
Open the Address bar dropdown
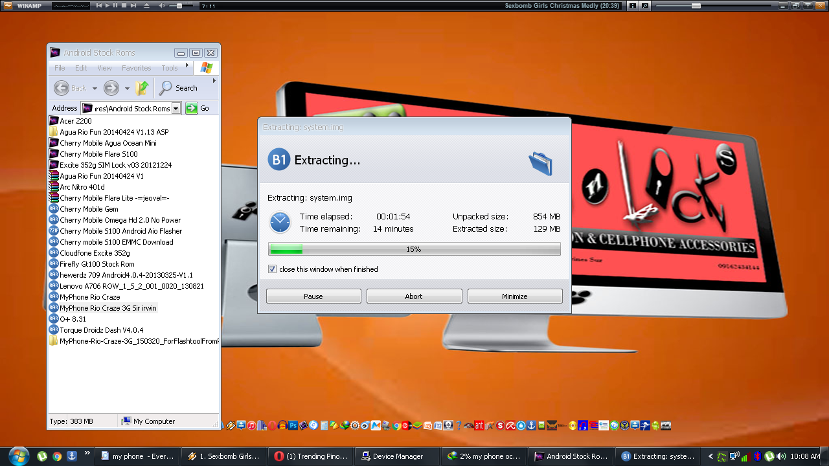pyautogui.click(x=176, y=109)
